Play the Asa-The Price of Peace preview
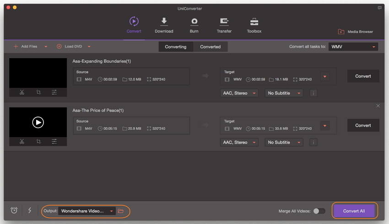The width and height of the screenshot is (389, 224). pyautogui.click(x=38, y=123)
